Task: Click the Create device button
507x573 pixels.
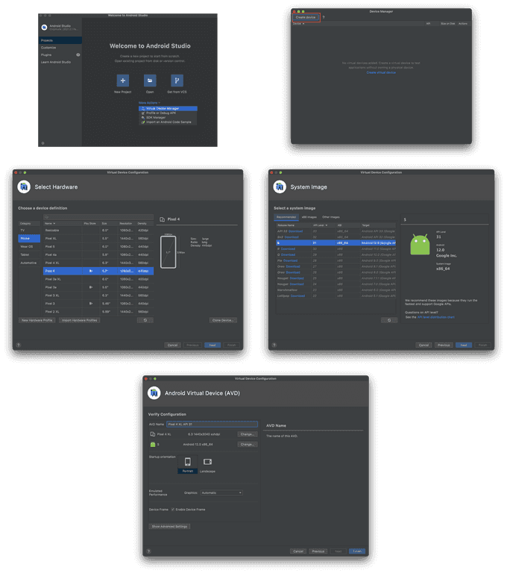Action: (306, 17)
